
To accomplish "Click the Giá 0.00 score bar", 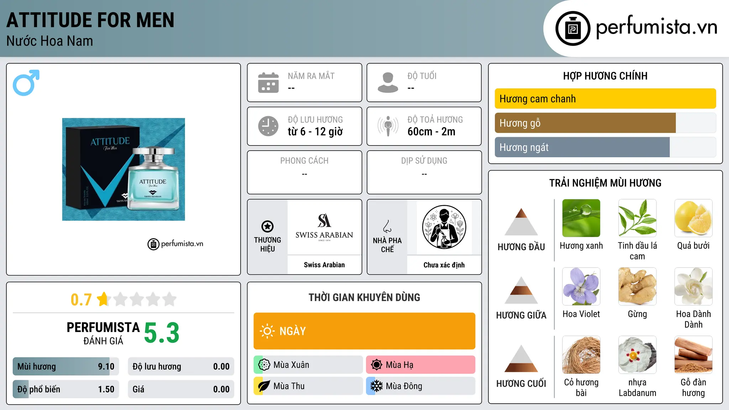I will point(181,389).
